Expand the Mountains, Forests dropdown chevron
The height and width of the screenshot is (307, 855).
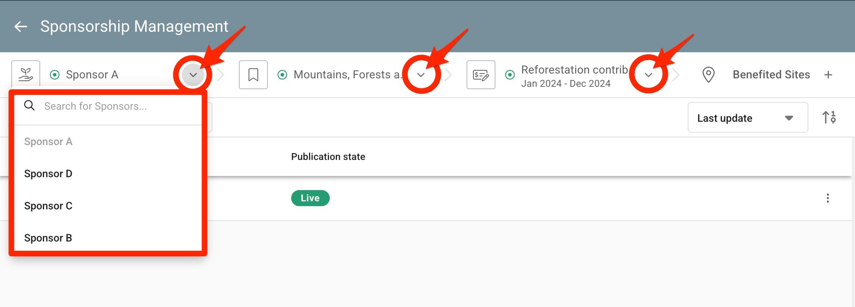click(x=421, y=75)
